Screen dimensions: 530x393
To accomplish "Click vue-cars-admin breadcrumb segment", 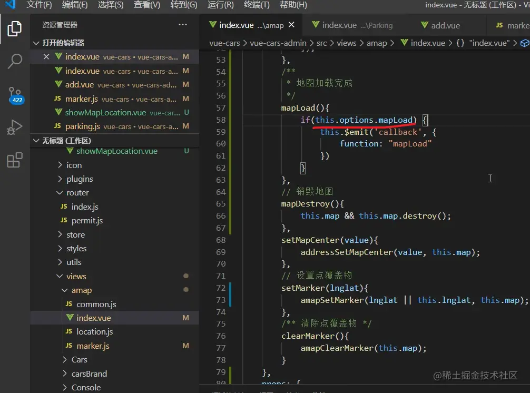I will (x=278, y=43).
